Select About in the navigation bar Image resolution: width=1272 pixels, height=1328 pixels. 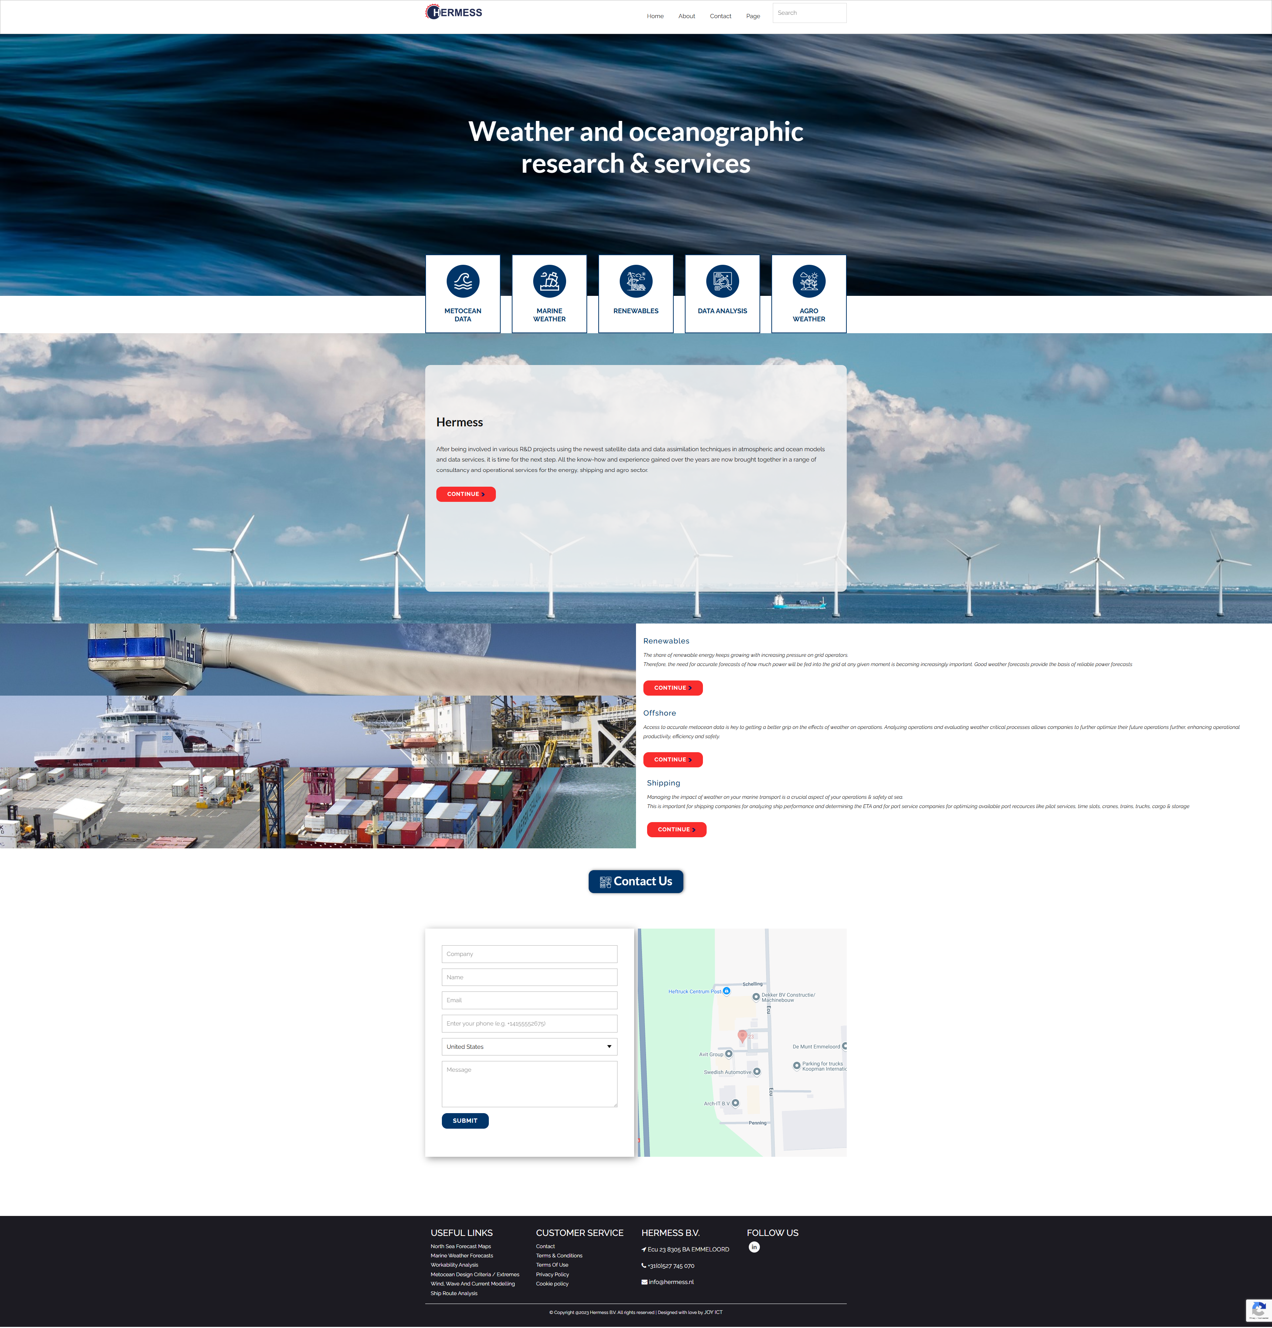tap(686, 16)
